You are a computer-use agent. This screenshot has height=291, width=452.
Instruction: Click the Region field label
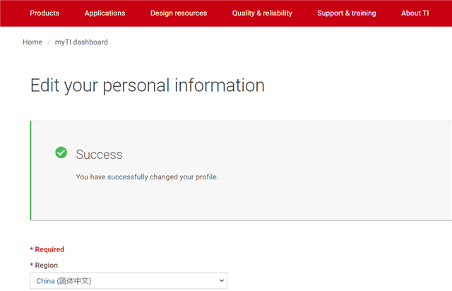(x=47, y=266)
